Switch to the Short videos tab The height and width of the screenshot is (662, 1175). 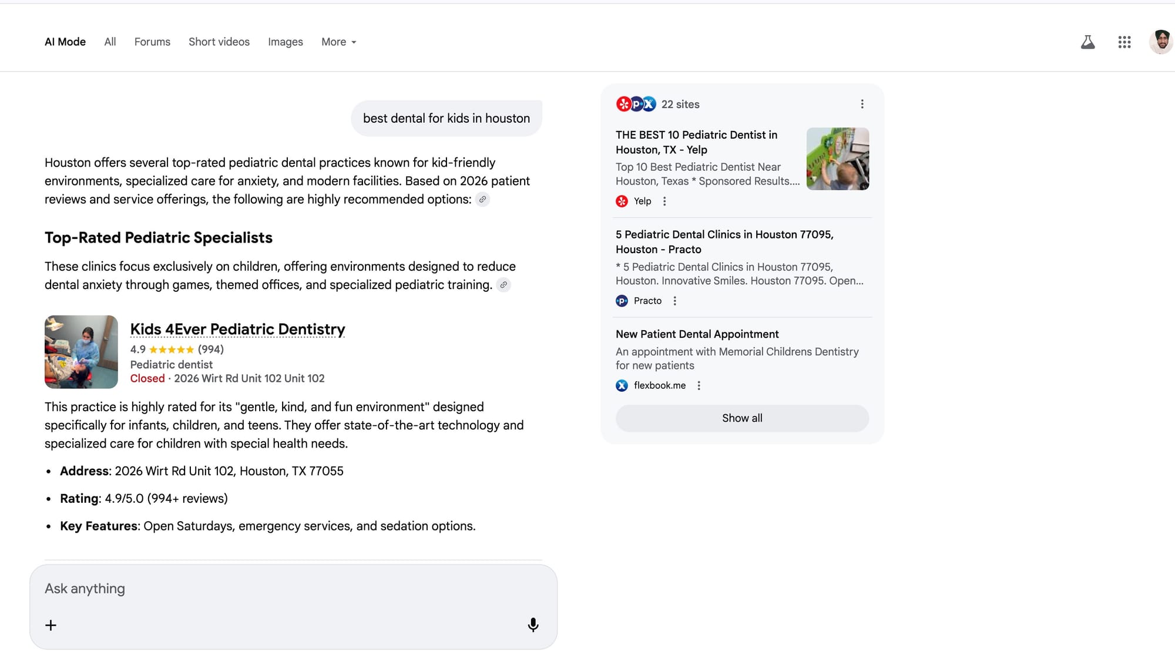point(219,42)
